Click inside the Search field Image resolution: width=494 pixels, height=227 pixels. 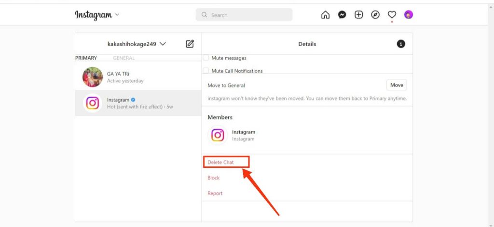(244, 15)
